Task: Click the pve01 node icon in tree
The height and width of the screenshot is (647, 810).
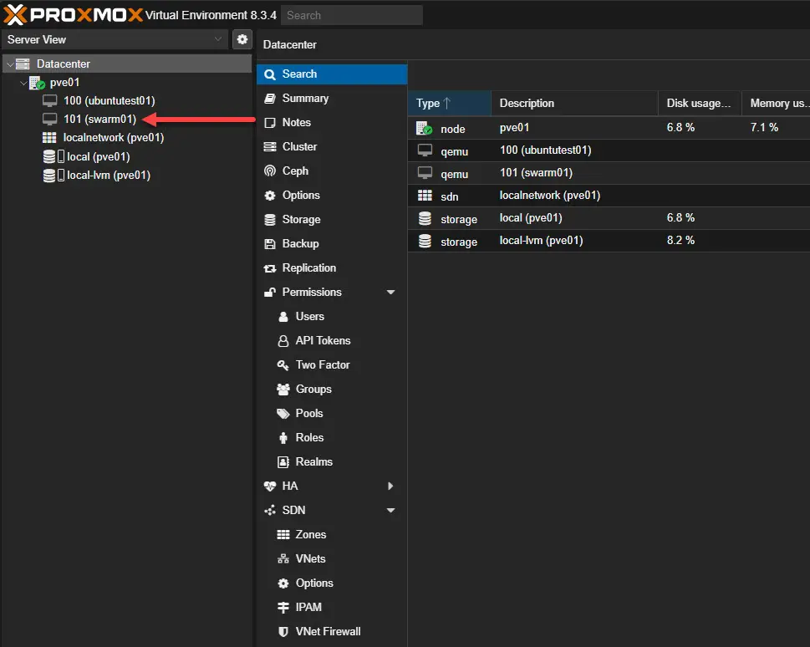Action: (37, 83)
